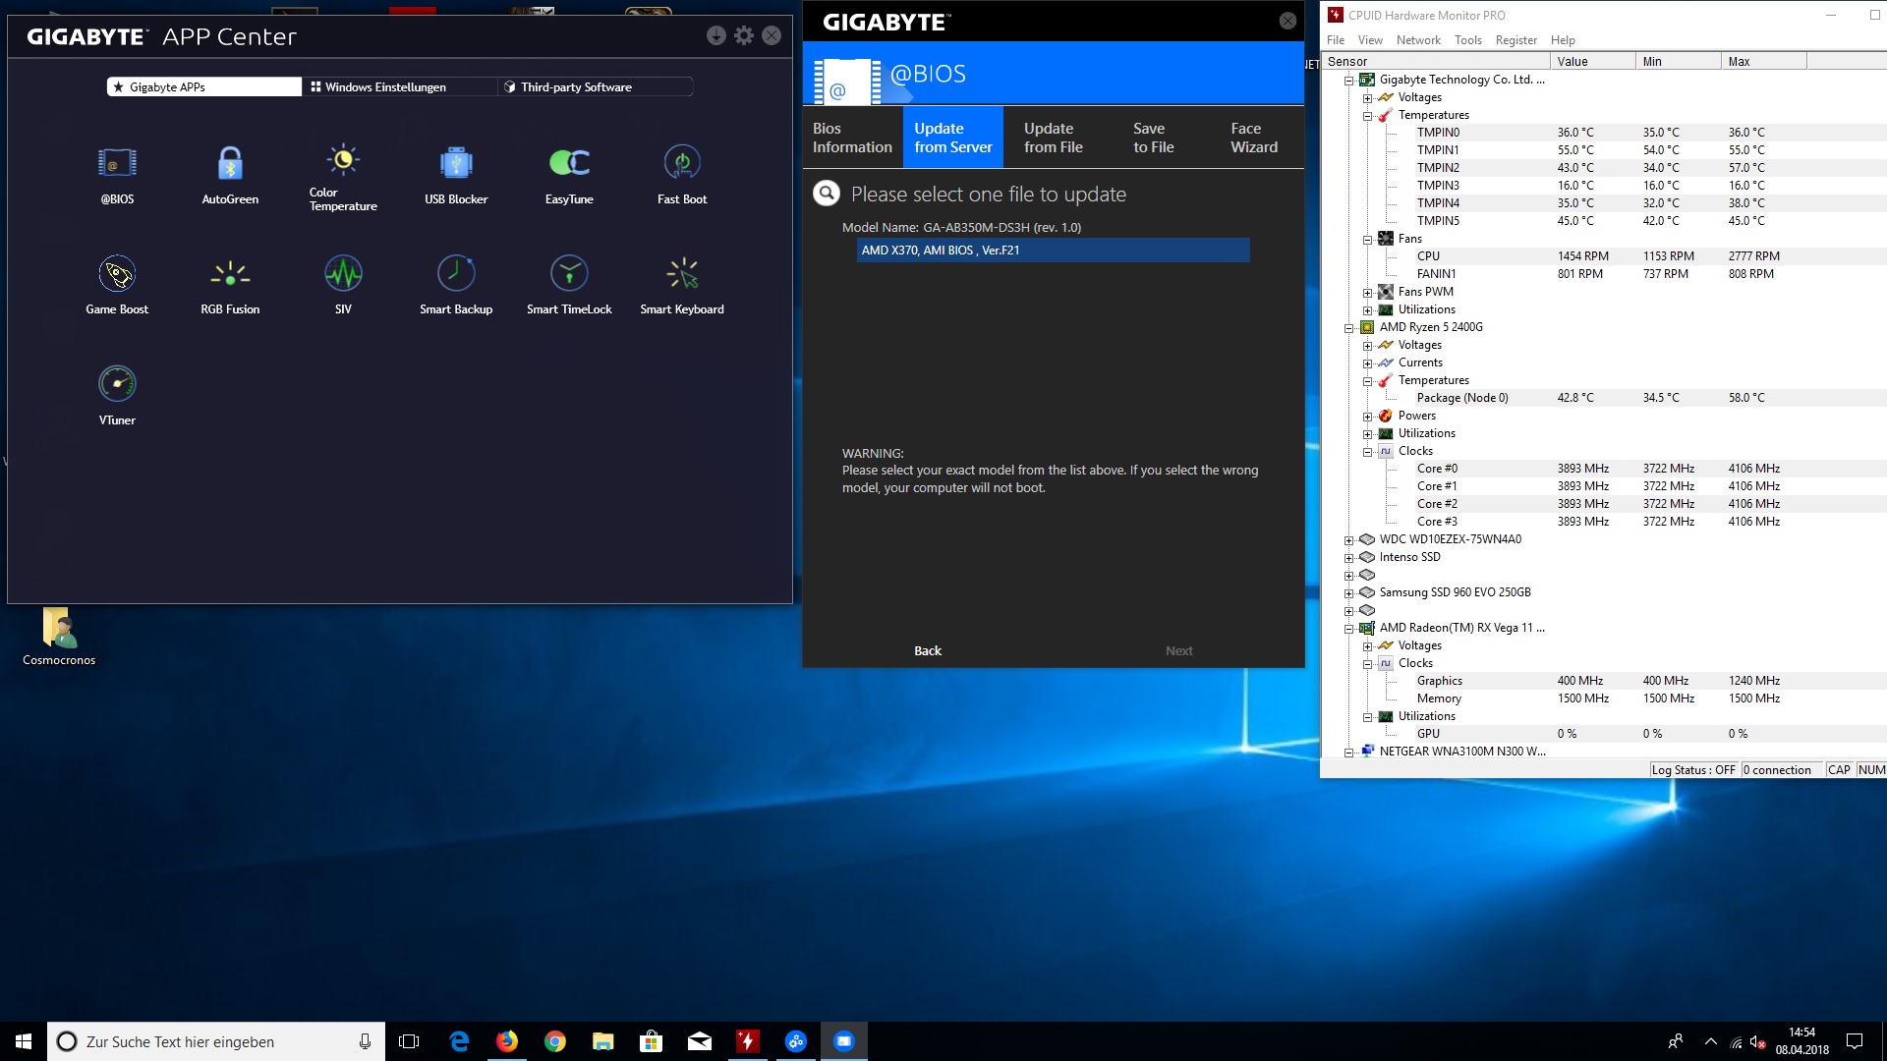The image size is (1887, 1061).
Task: Open the Fast Boot utility
Action: 682,164
